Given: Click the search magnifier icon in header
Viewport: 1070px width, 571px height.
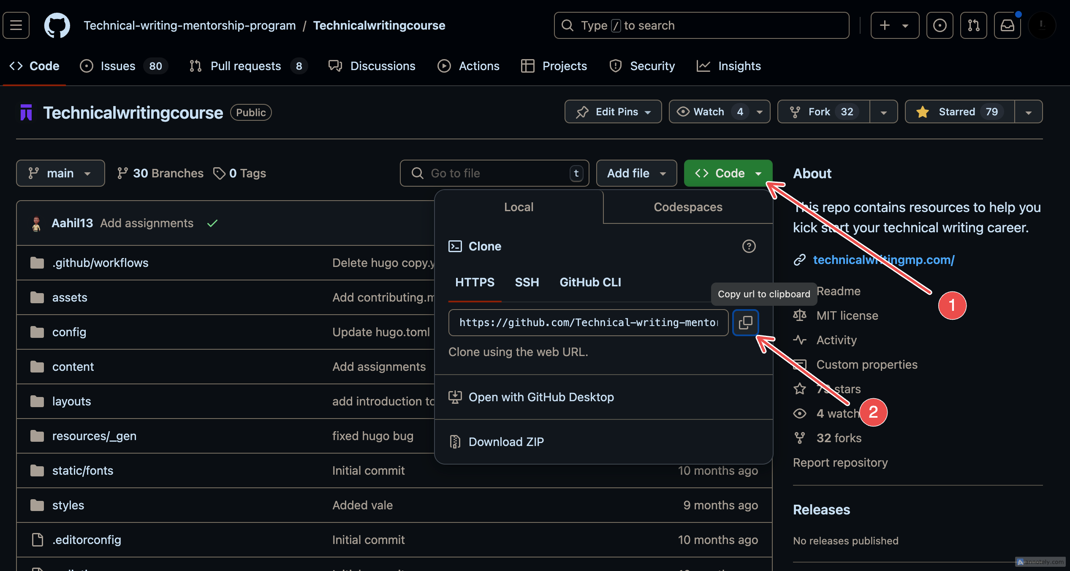Looking at the screenshot, I should (567, 25).
